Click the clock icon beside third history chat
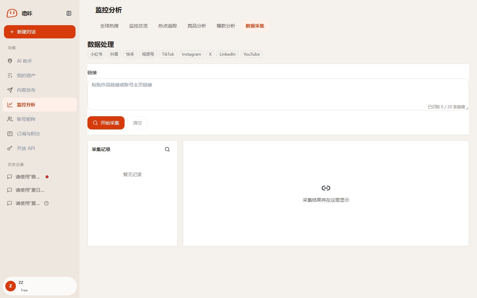This screenshot has height=298, width=477. pos(46,203)
